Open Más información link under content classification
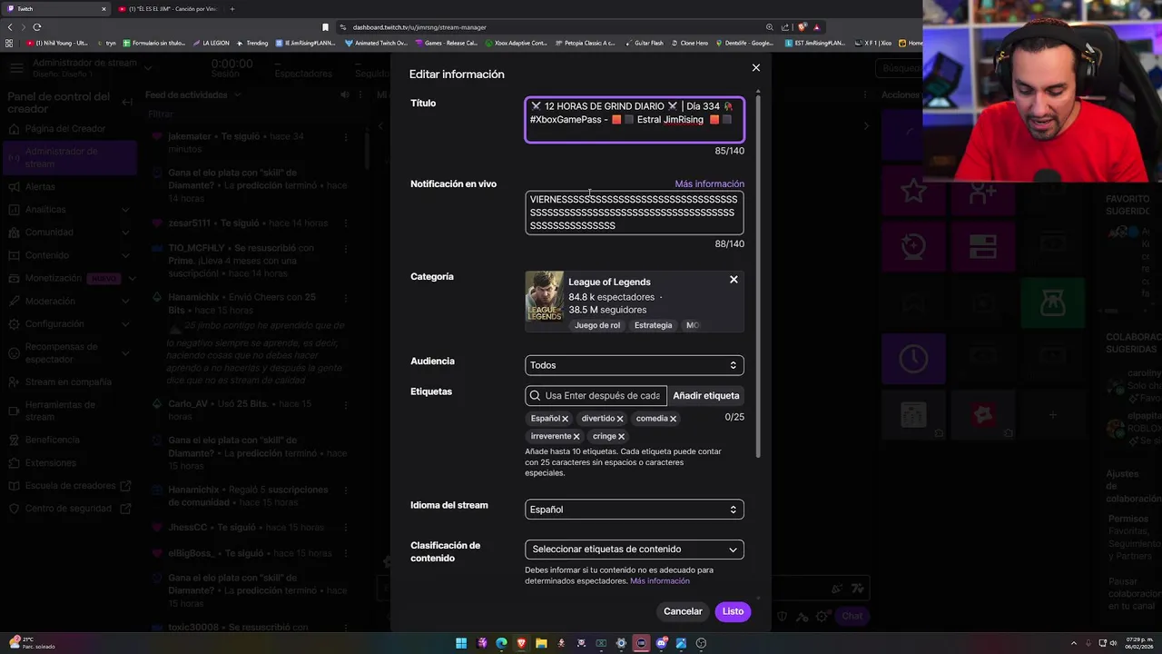Image resolution: width=1162 pixels, height=654 pixels. [660, 581]
